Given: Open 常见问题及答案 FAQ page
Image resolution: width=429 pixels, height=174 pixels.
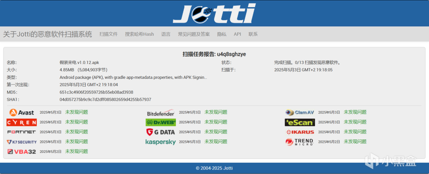Looking at the screenshot, I should point(194,34).
